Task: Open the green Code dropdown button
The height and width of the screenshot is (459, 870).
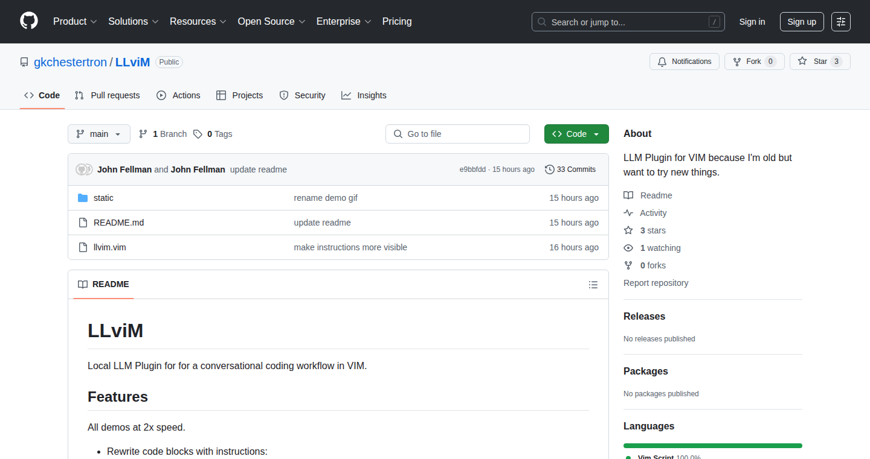Action: pyautogui.click(x=576, y=134)
